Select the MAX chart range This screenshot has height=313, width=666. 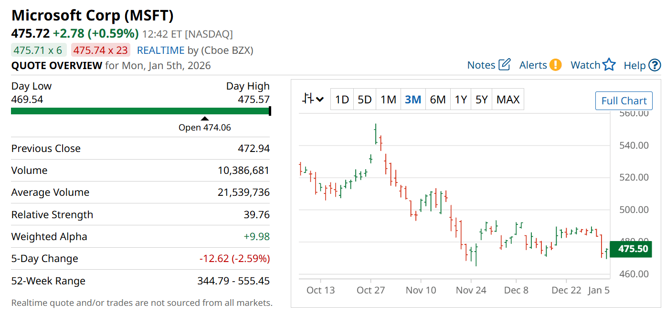point(508,100)
